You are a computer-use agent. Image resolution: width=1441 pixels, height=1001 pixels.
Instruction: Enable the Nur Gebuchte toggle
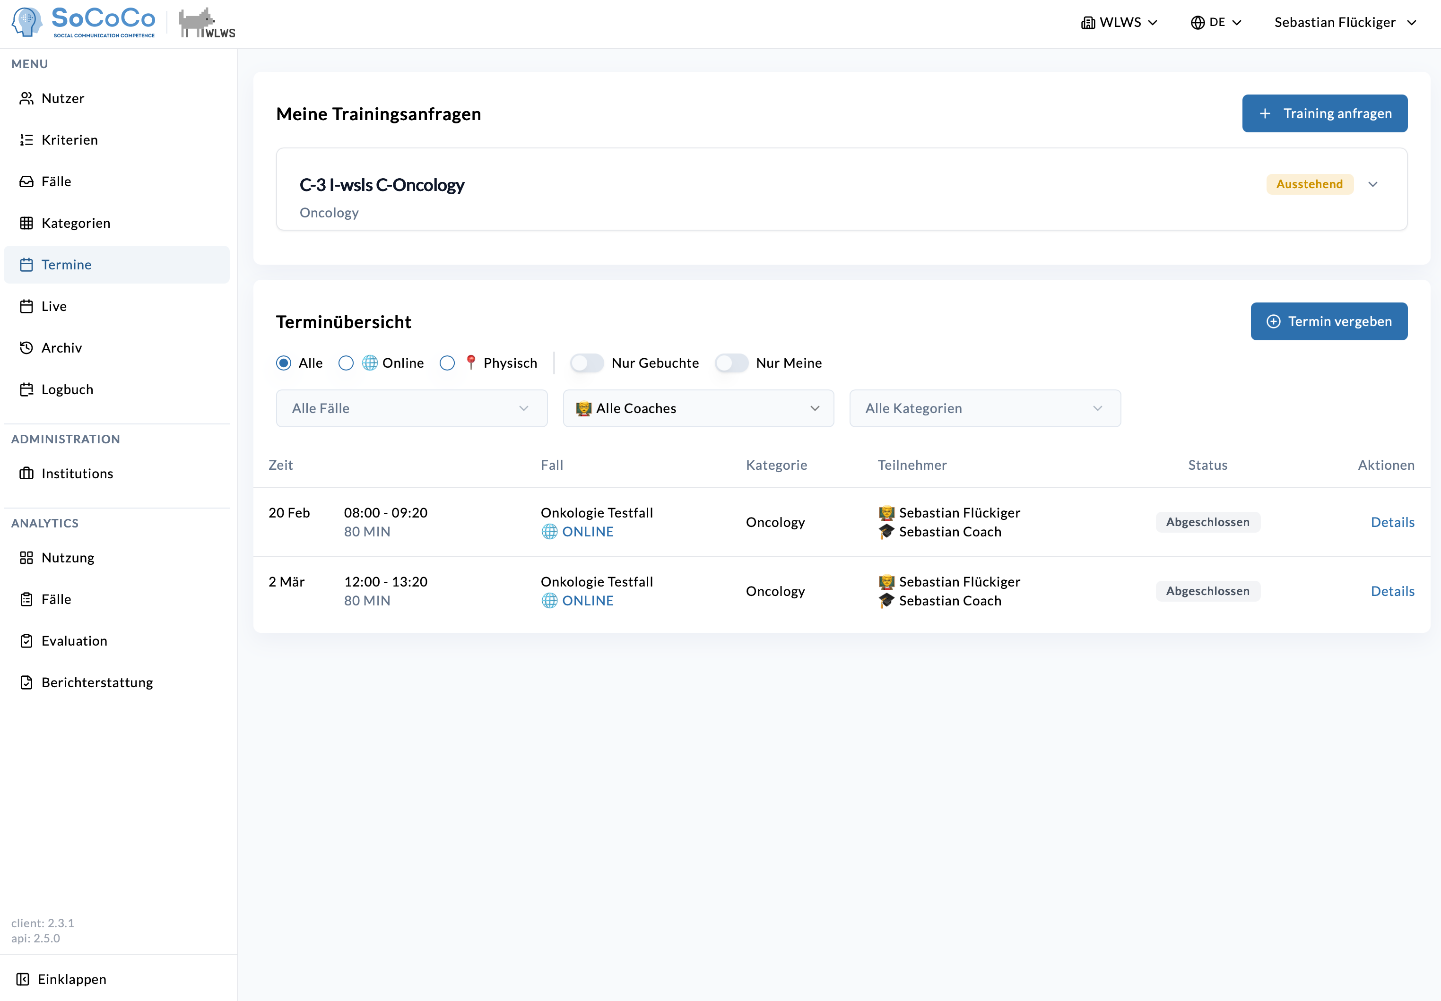point(587,363)
